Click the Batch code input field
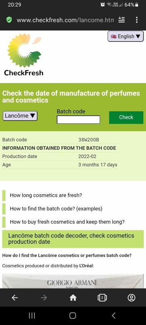This screenshot has width=146, height=325. pos(78,119)
